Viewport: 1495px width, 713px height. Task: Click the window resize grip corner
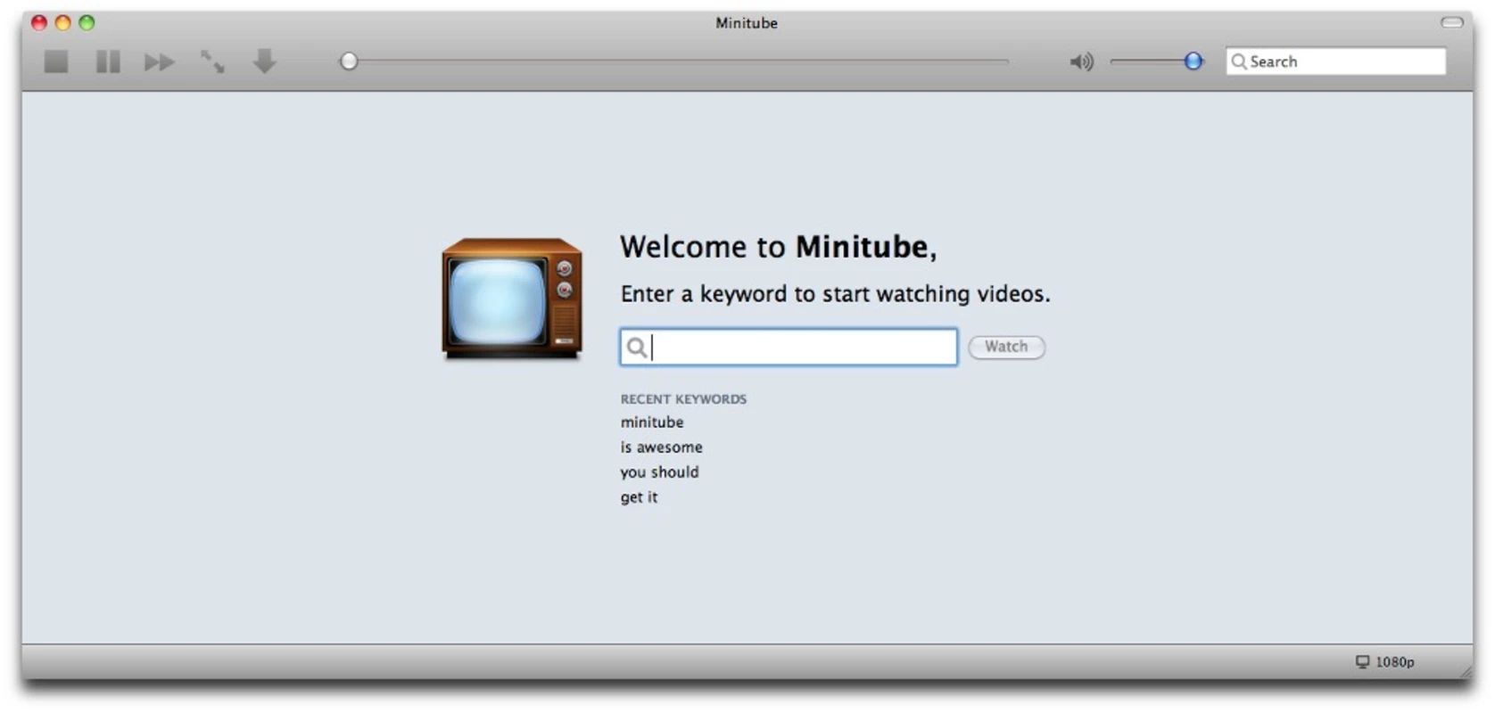click(x=1466, y=671)
